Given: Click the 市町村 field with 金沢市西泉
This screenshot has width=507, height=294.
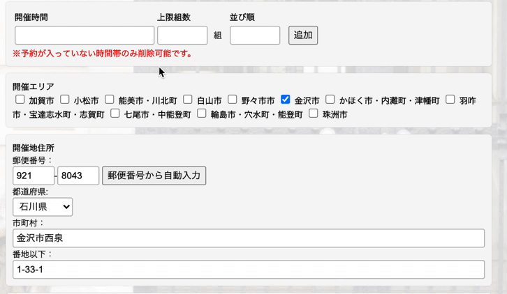Looking at the screenshot, I should (248, 238).
